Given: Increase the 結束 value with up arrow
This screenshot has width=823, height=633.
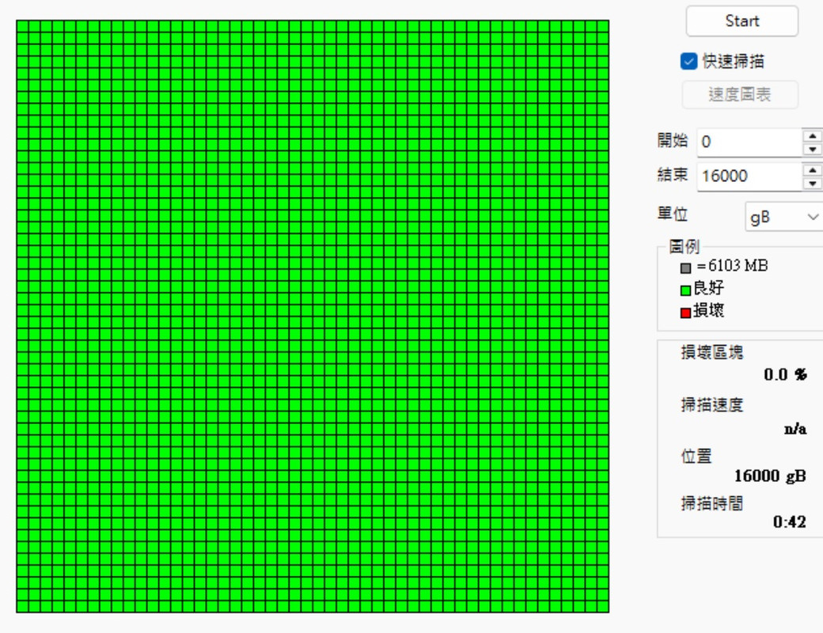Looking at the screenshot, I should [813, 170].
